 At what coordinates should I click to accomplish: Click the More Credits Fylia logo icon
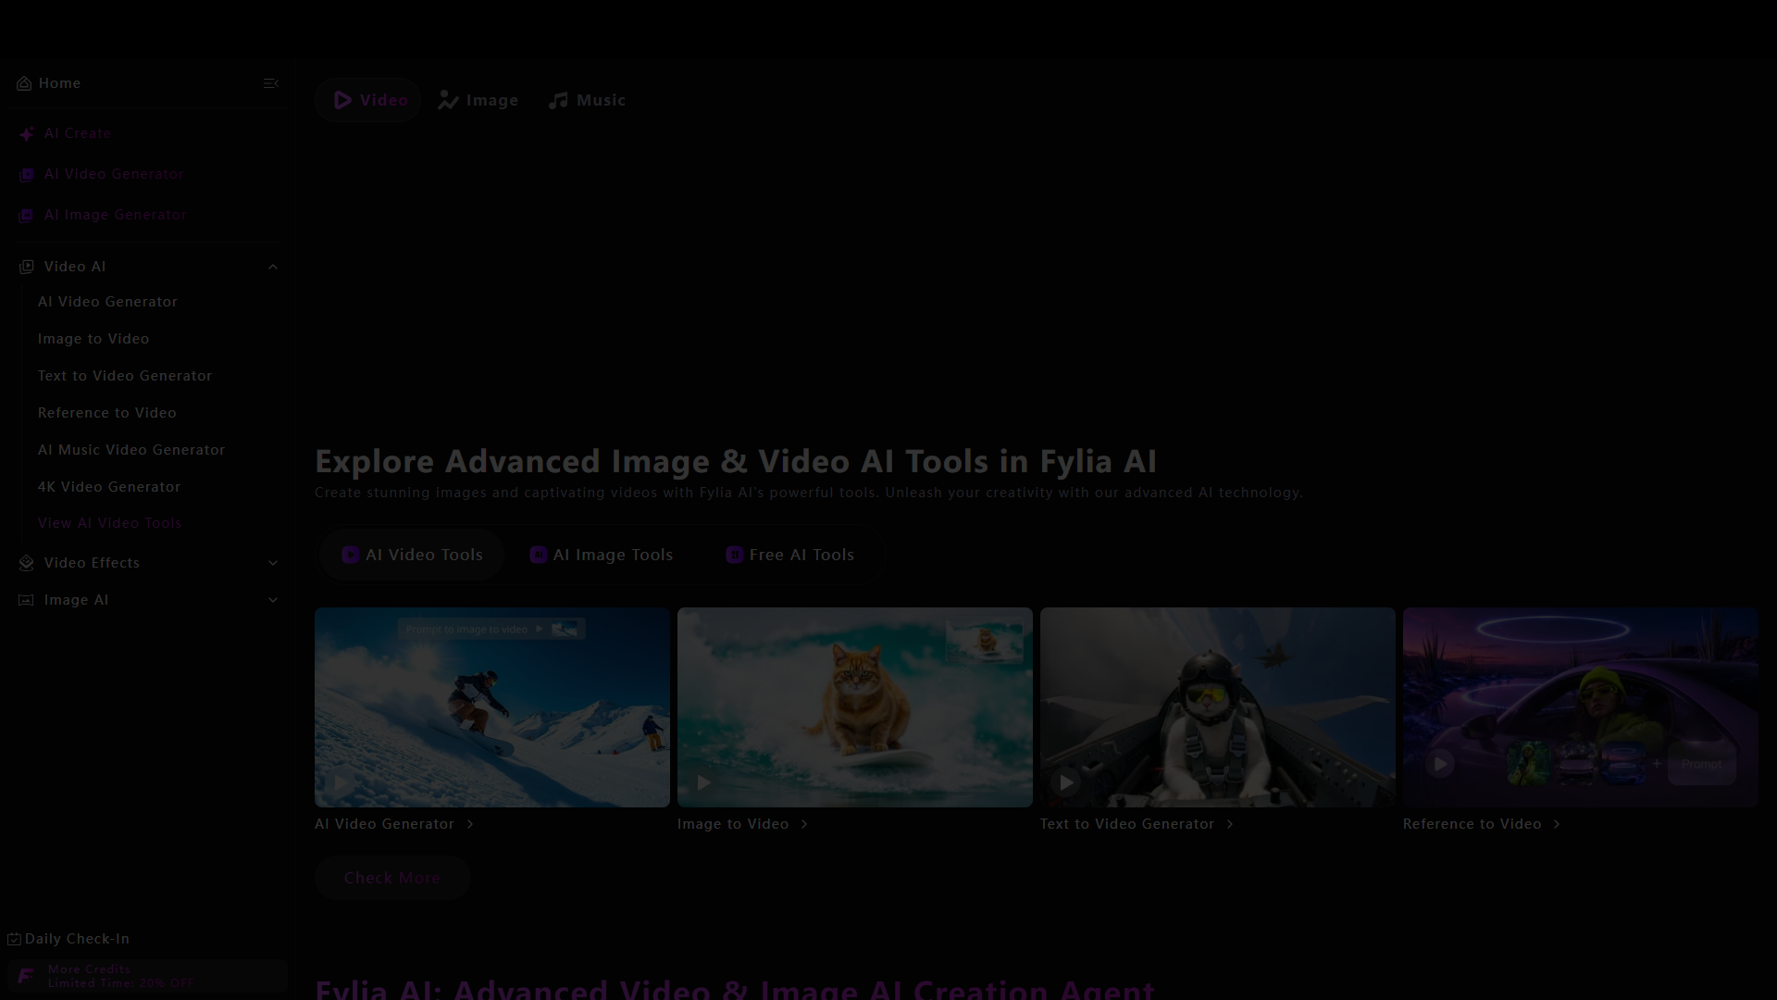(26, 976)
